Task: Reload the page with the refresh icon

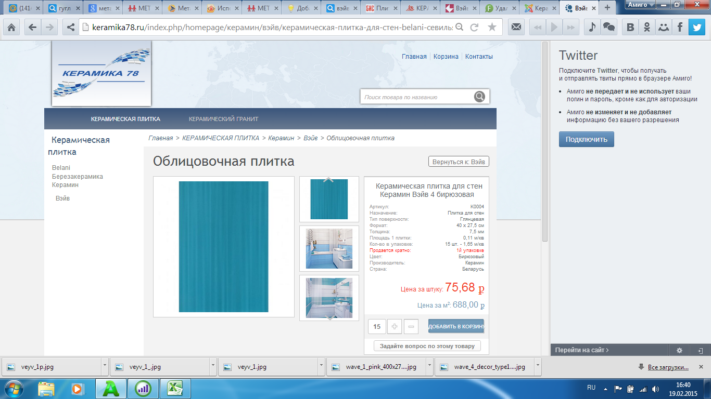Action: pos(475,27)
